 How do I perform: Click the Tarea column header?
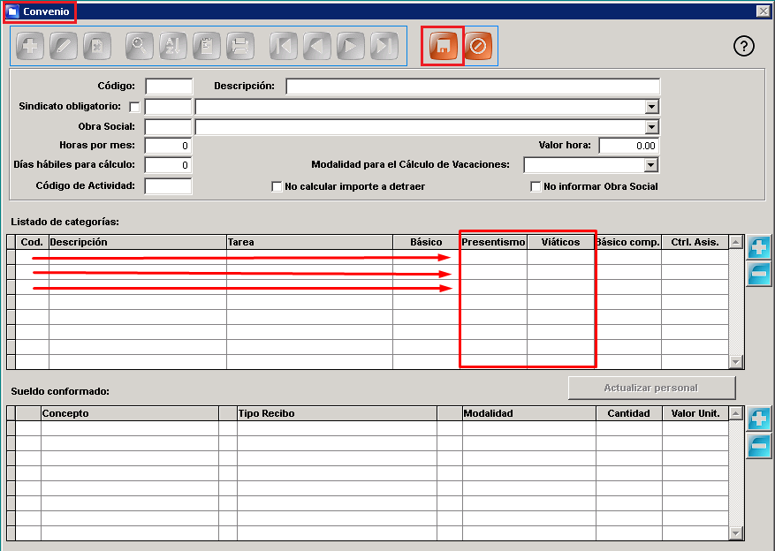(x=309, y=242)
